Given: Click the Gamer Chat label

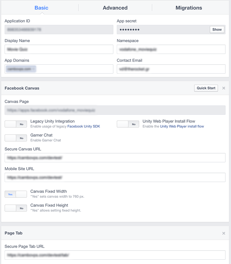Looking at the screenshot, I should point(41,135).
